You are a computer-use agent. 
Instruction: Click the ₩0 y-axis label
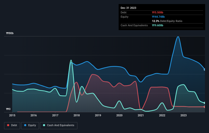[8, 109]
